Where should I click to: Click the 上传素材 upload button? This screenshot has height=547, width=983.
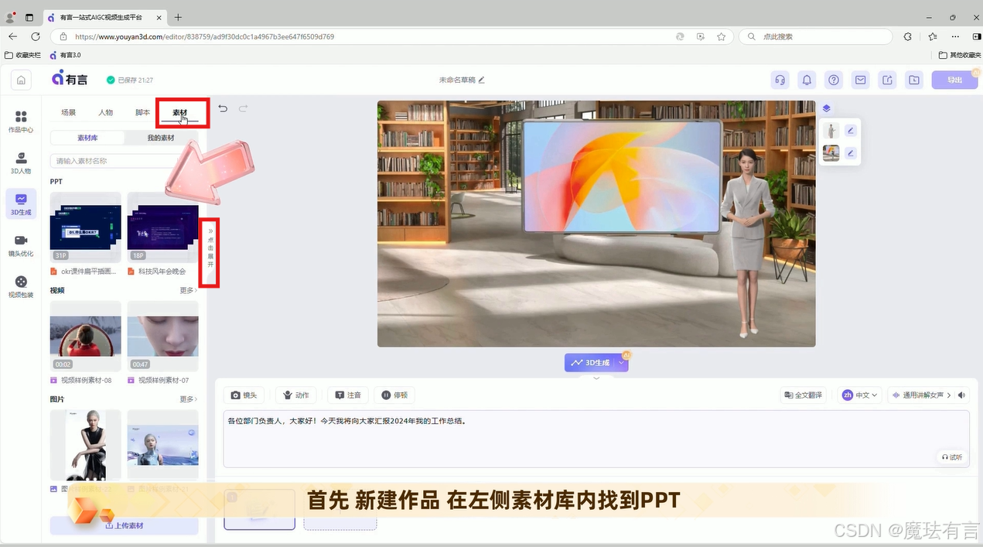click(124, 525)
